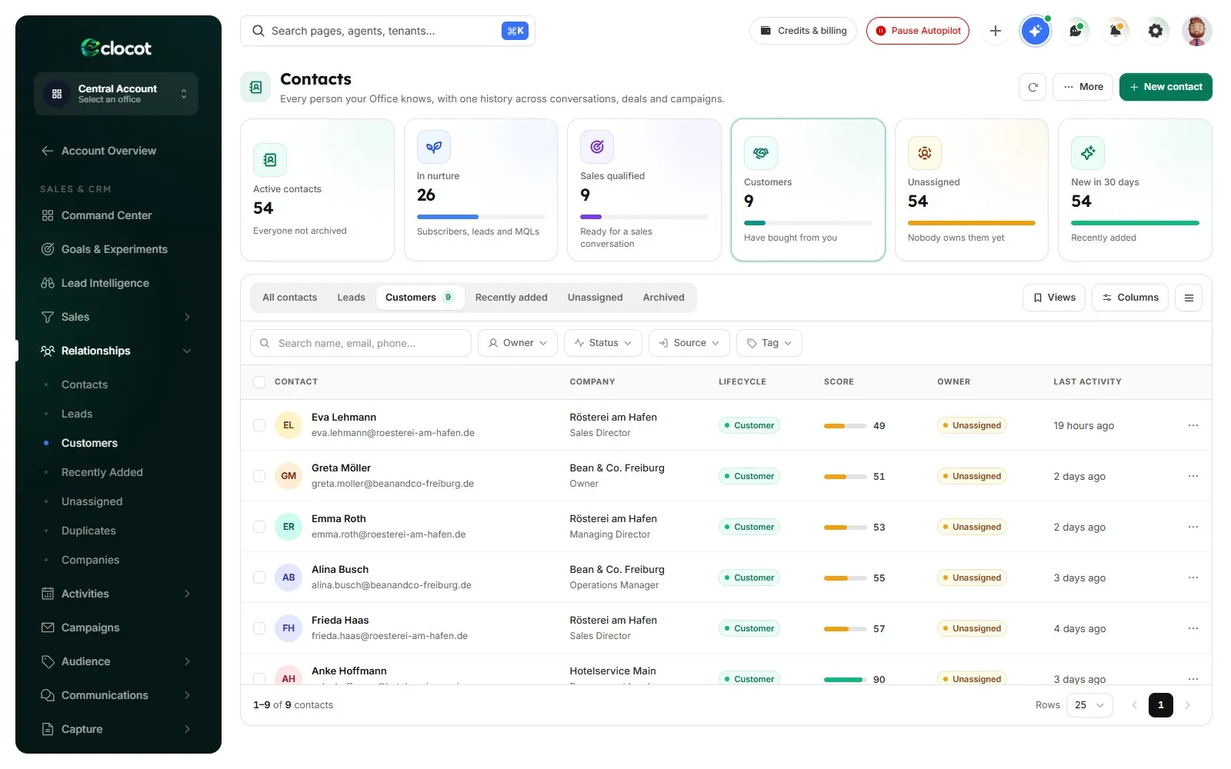This screenshot has width=1231, height=769.
Task: Open the user profile avatar
Action: [1196, 31]
